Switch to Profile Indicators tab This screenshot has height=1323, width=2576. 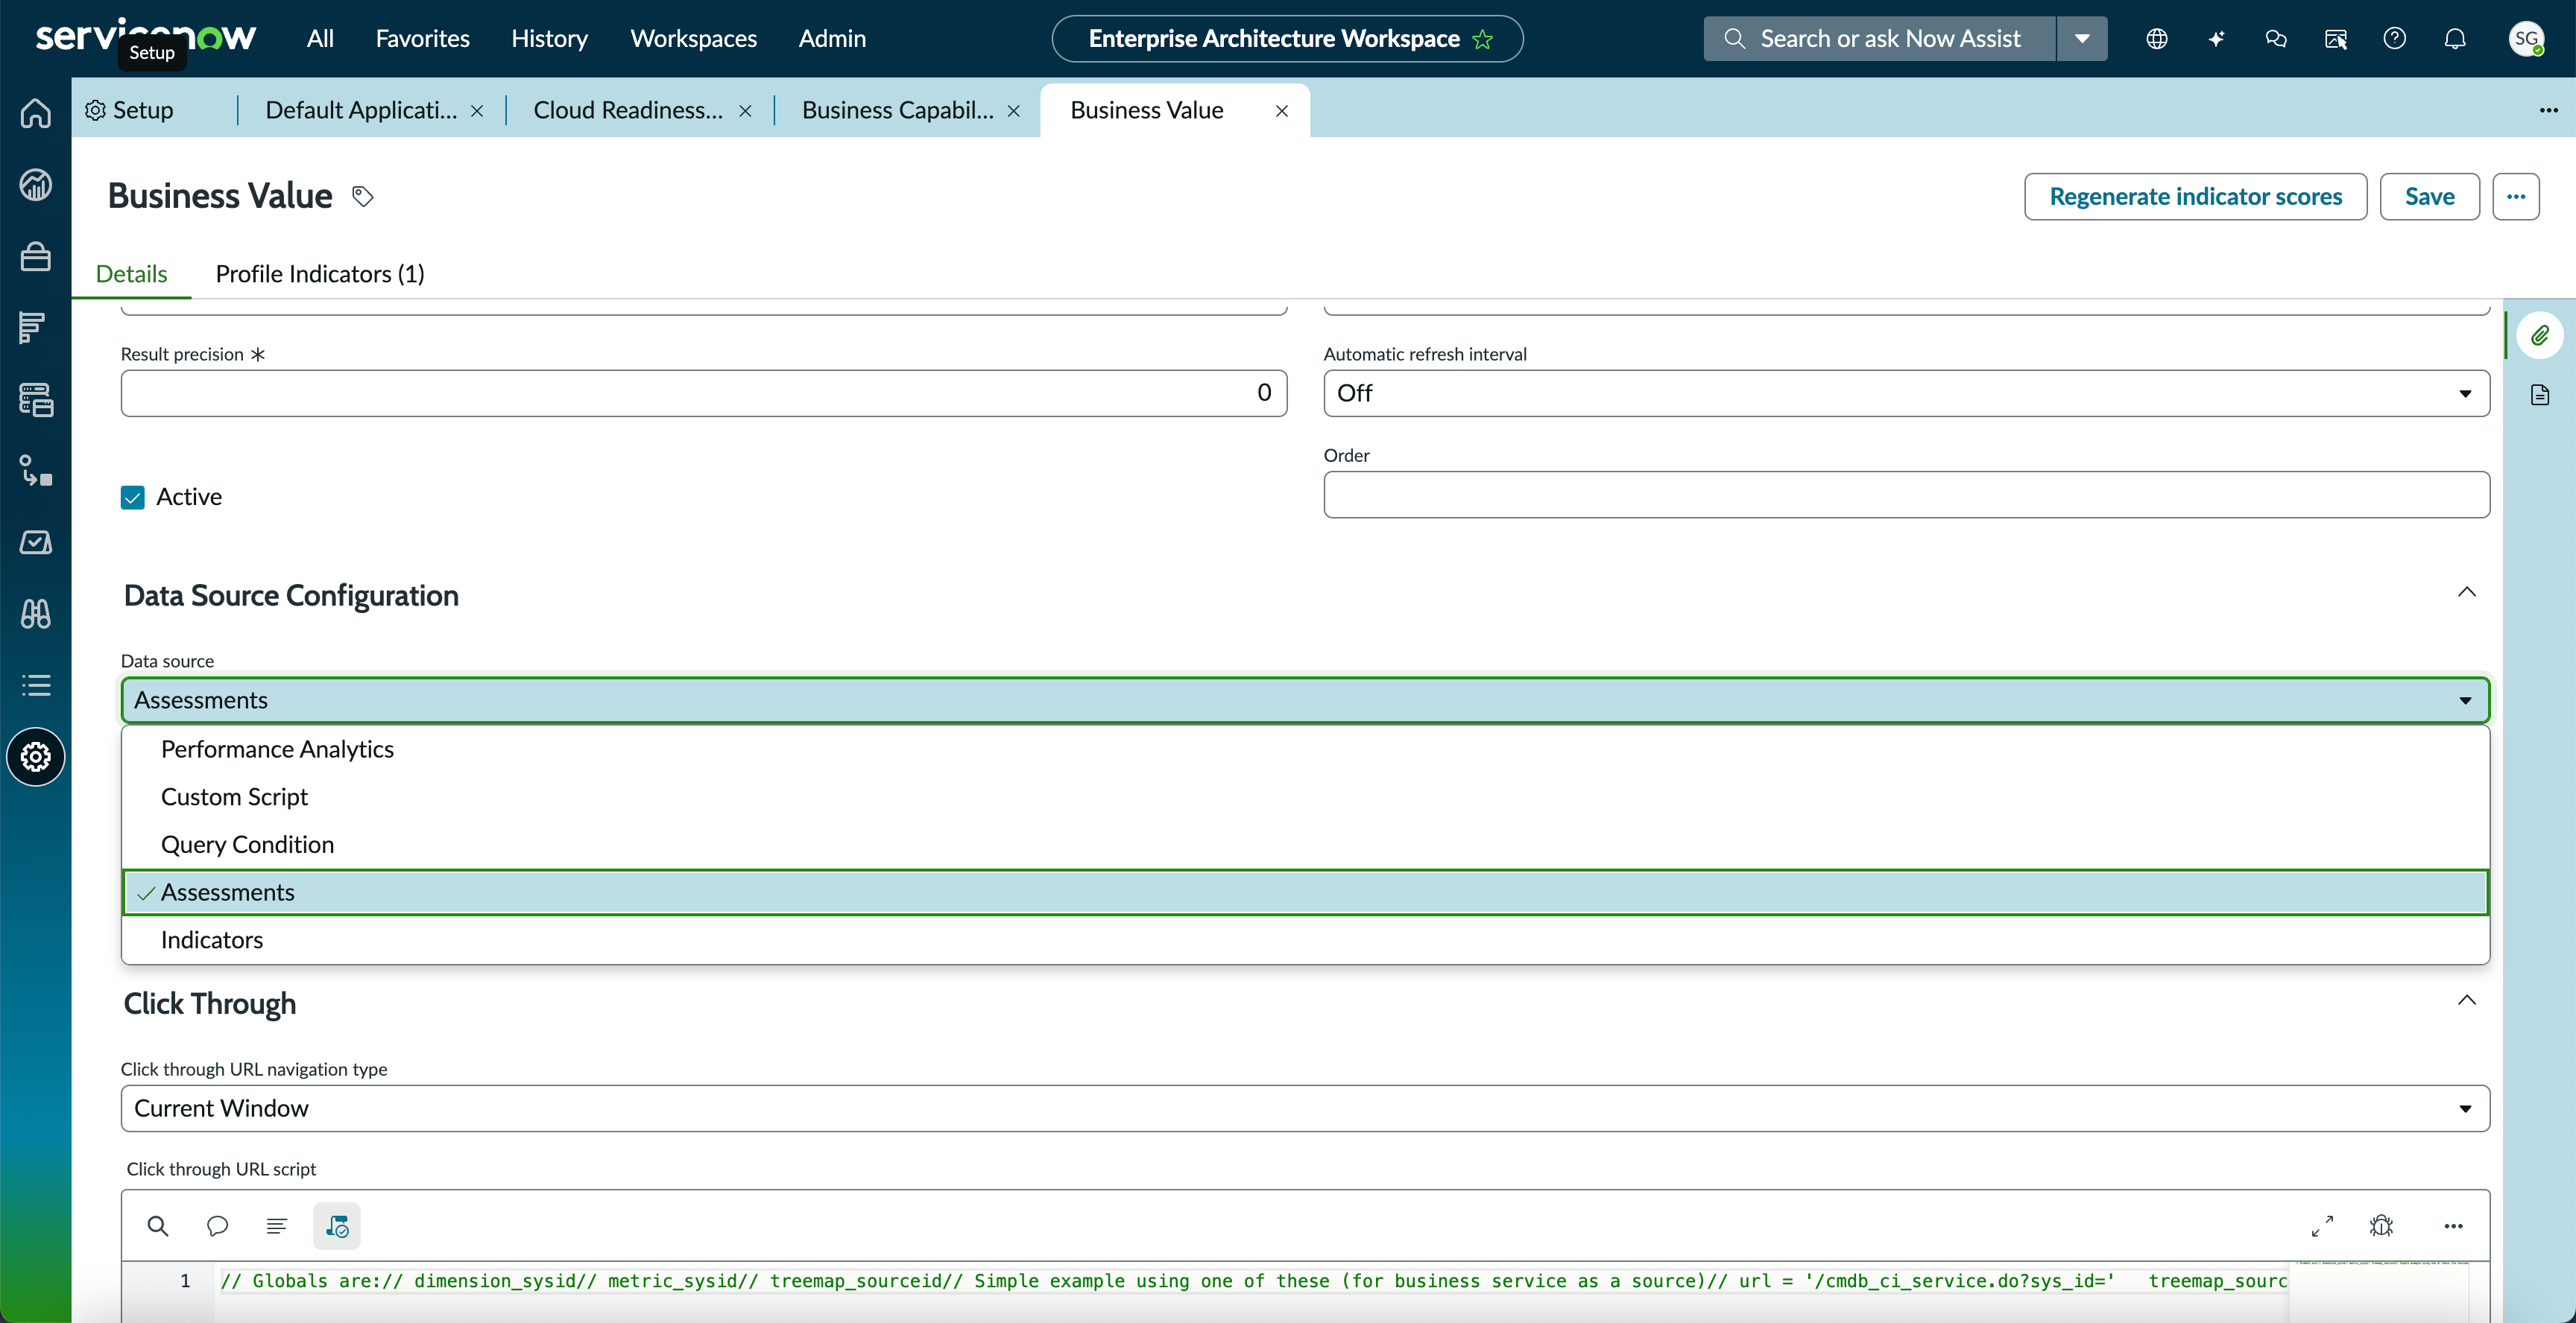coord(320,274)
